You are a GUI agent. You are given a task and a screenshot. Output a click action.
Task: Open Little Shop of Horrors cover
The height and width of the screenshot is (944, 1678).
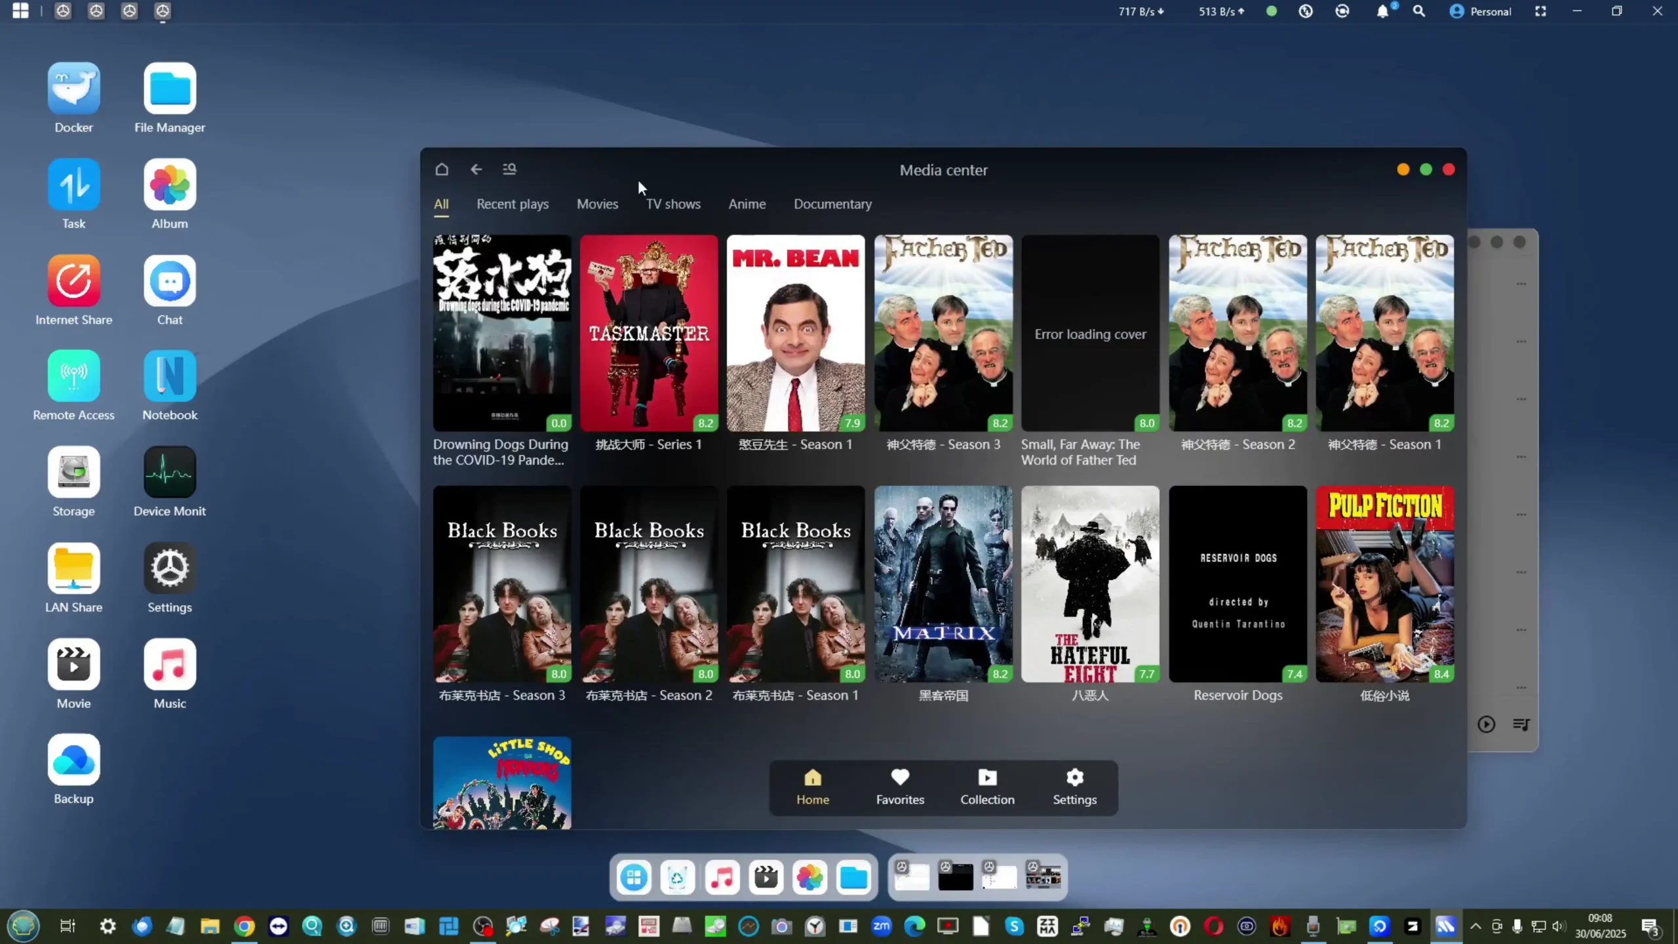(x=502, y=783)
